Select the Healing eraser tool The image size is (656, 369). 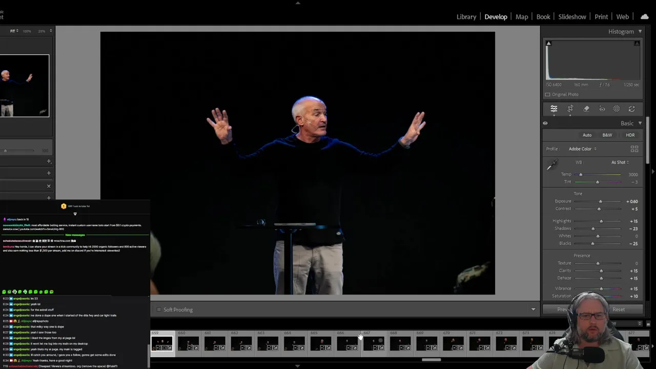click(586, 109)
